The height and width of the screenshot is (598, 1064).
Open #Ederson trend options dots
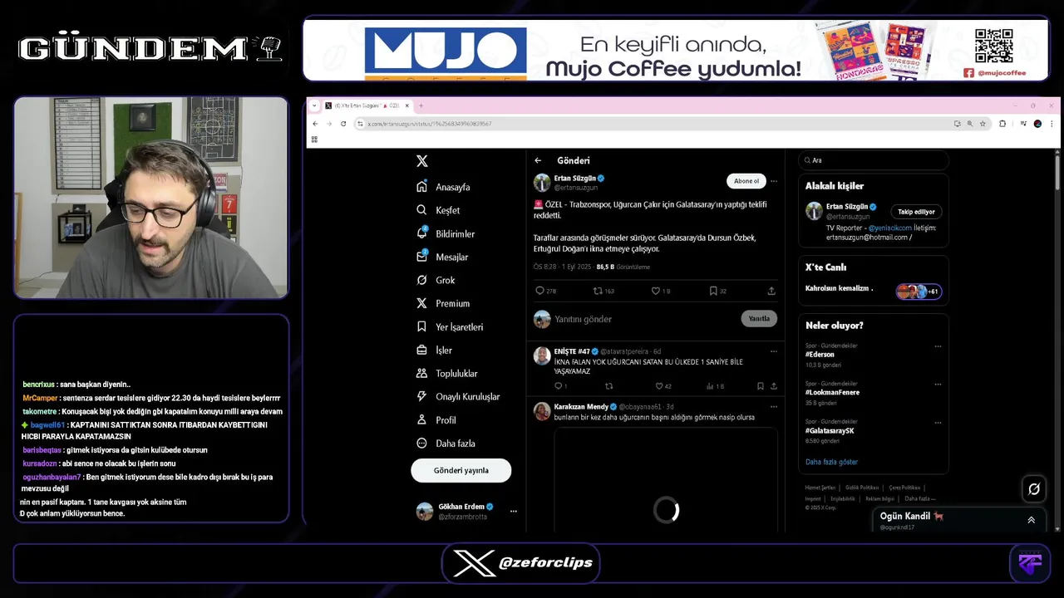(938, 346)
